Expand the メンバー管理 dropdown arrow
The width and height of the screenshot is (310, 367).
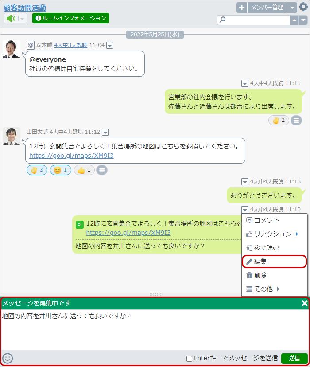click(292, 8)
